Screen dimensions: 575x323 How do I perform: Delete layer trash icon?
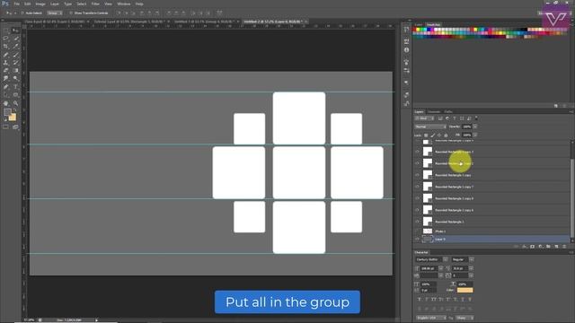(x=564, y=247)
